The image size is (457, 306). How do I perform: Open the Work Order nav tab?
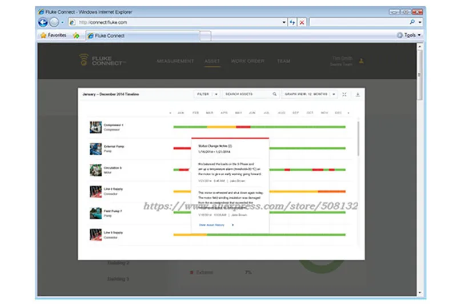248,61
